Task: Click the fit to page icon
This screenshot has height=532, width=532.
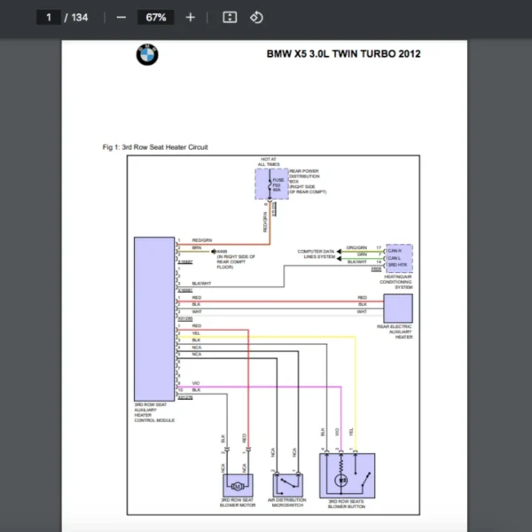Action: click(230, 18)
